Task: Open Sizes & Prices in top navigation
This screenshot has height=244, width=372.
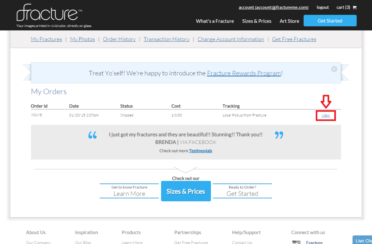Action: pyautogui.click(x=256, y=21)
